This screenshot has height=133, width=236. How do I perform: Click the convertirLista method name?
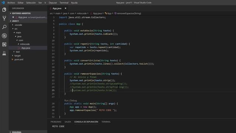tap(90, 61)
